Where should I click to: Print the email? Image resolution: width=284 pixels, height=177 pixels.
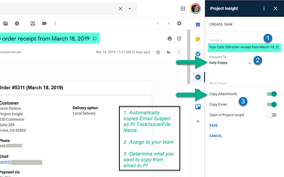[x=170, y=38]
